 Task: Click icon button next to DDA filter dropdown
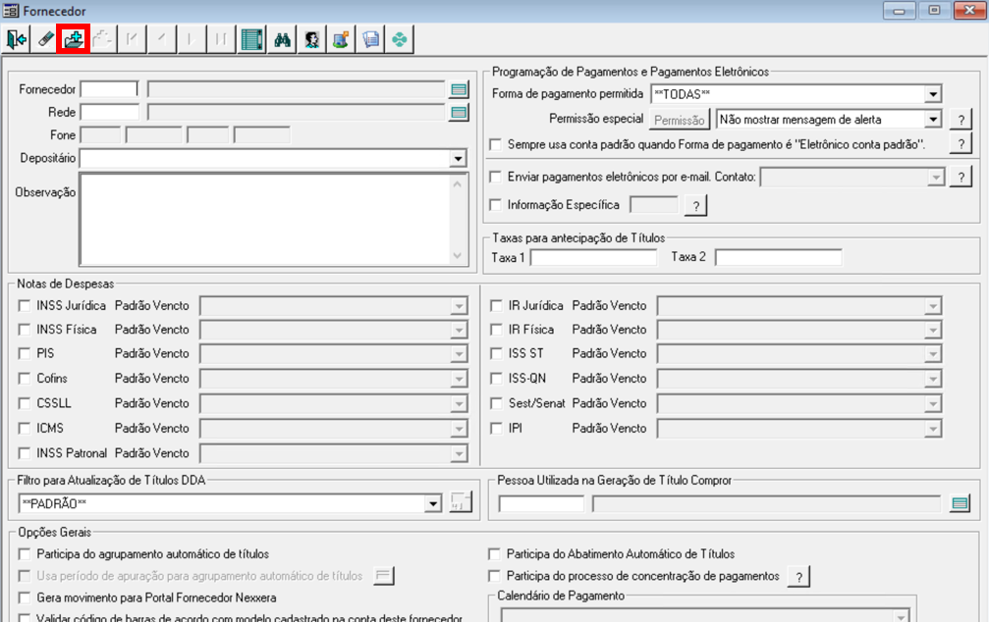pyautogui.click(x=461, y=502)
